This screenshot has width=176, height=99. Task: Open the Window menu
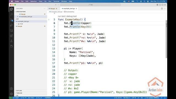point(64,1)
